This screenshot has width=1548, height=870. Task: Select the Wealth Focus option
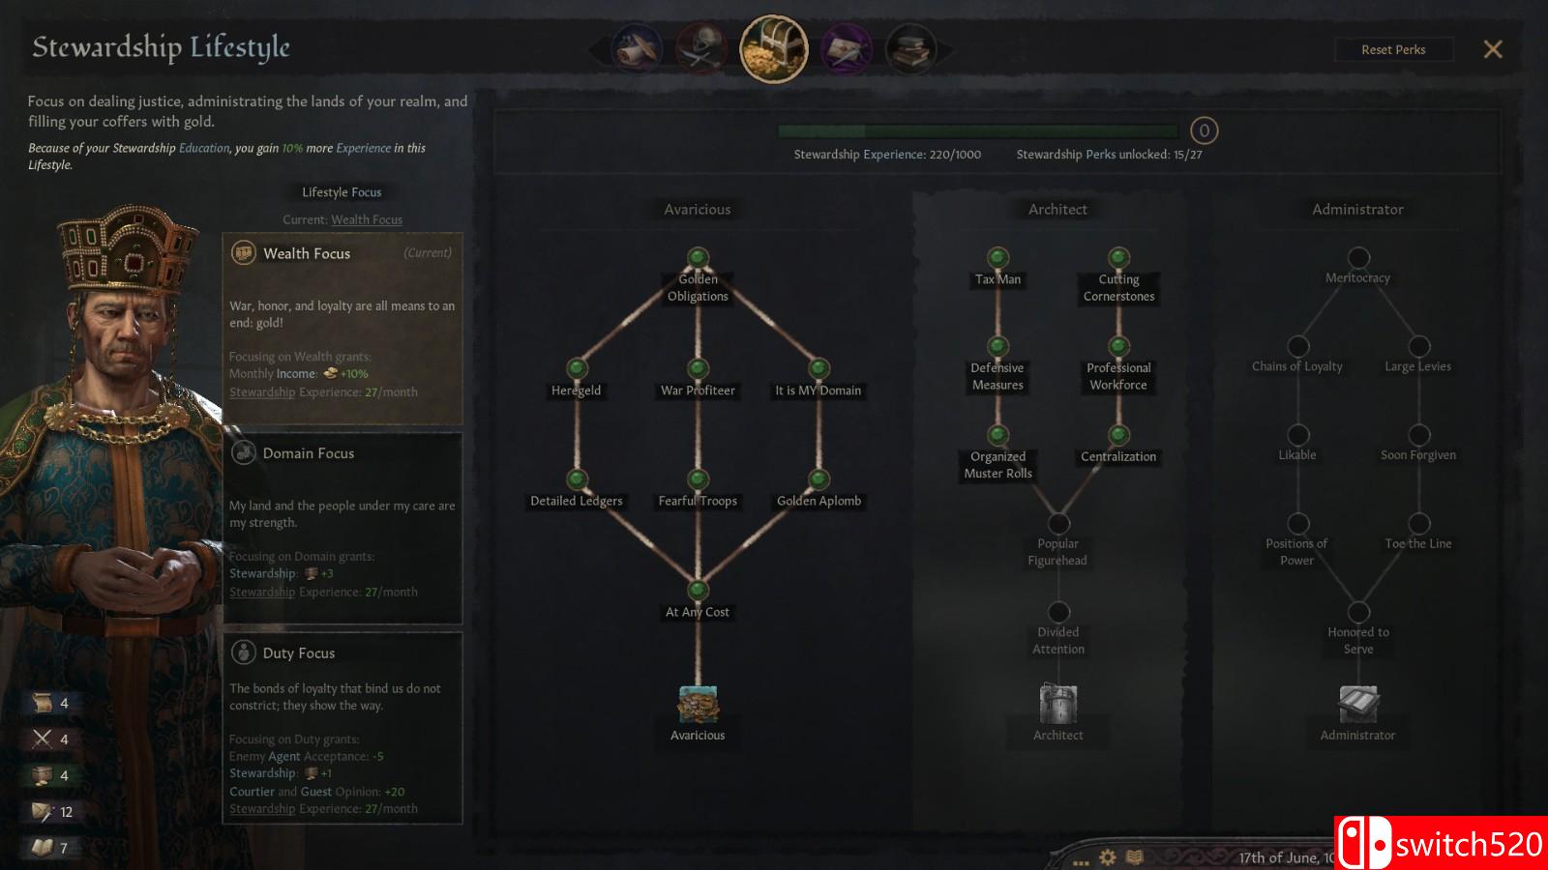pyautogui.click(x=342, y=329)
